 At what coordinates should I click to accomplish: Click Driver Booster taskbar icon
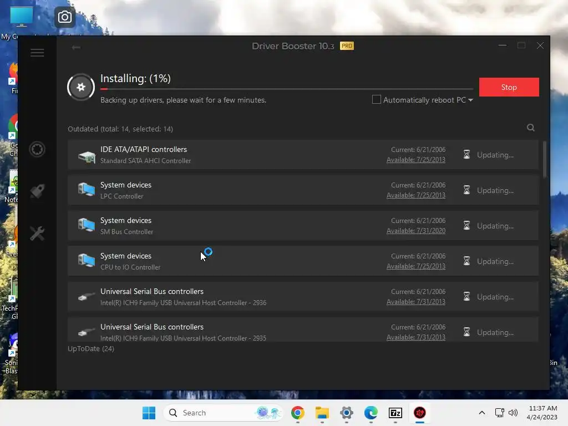420,413
